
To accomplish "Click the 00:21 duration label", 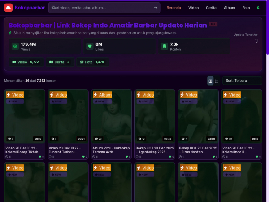I will point(81,139).
